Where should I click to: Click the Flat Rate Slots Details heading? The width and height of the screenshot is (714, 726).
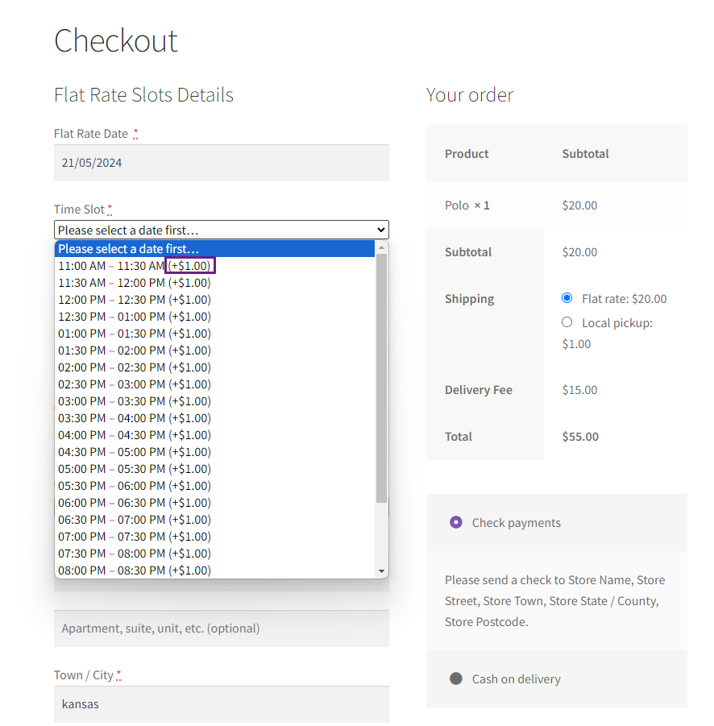click(x=143, y=95)
